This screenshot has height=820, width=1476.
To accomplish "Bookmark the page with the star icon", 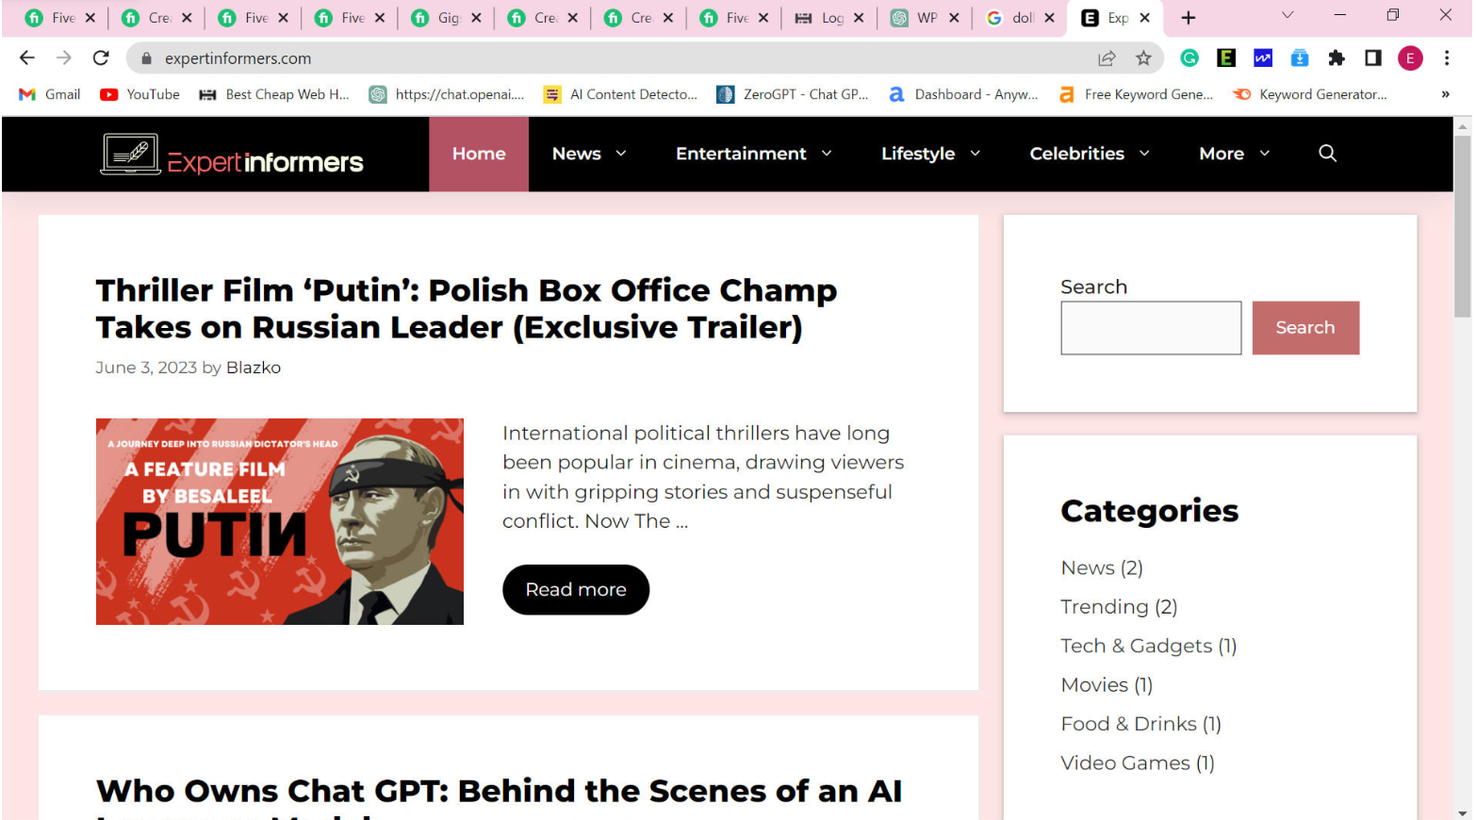I will pyautogui.click(x=1143, y=57).
